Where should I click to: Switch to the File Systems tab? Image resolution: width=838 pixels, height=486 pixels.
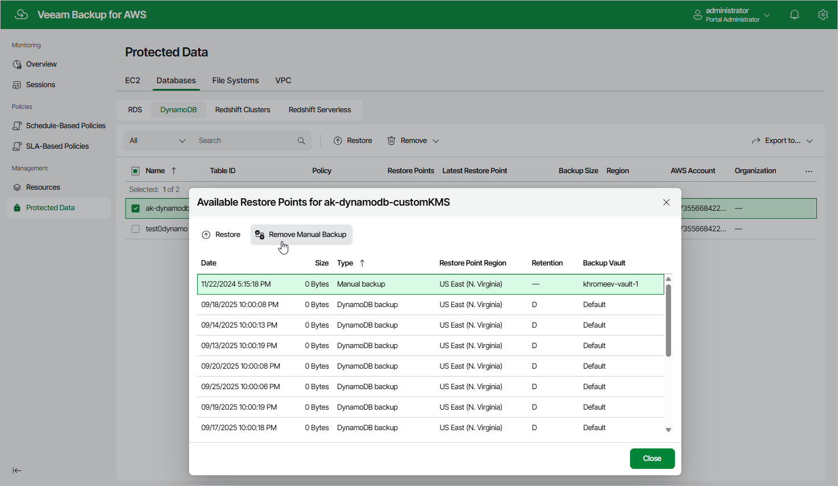(235, 80)
